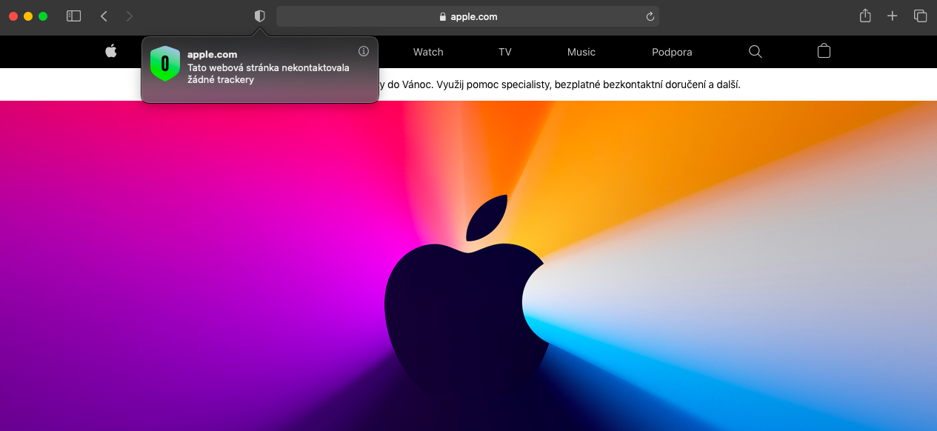Open privacy report info details
This screenshot has width=937, height=431.
coord(363,52)
